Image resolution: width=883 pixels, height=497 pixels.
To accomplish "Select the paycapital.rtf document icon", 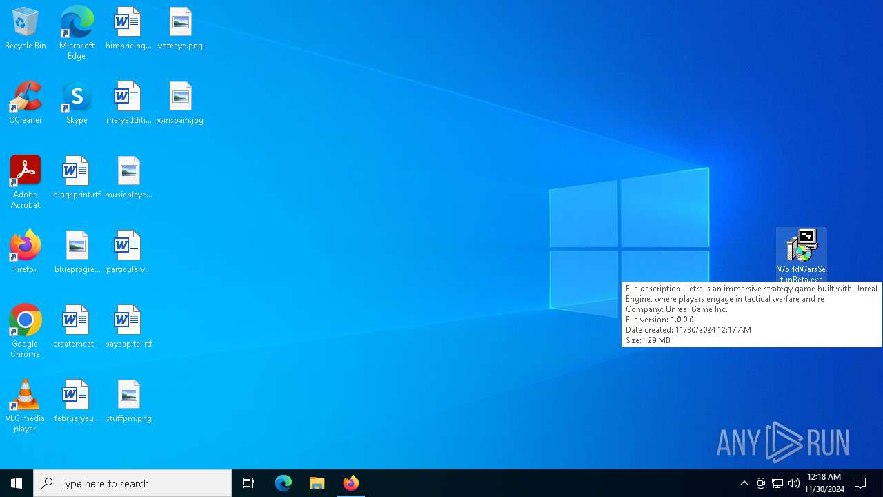I will pos(128,327).
